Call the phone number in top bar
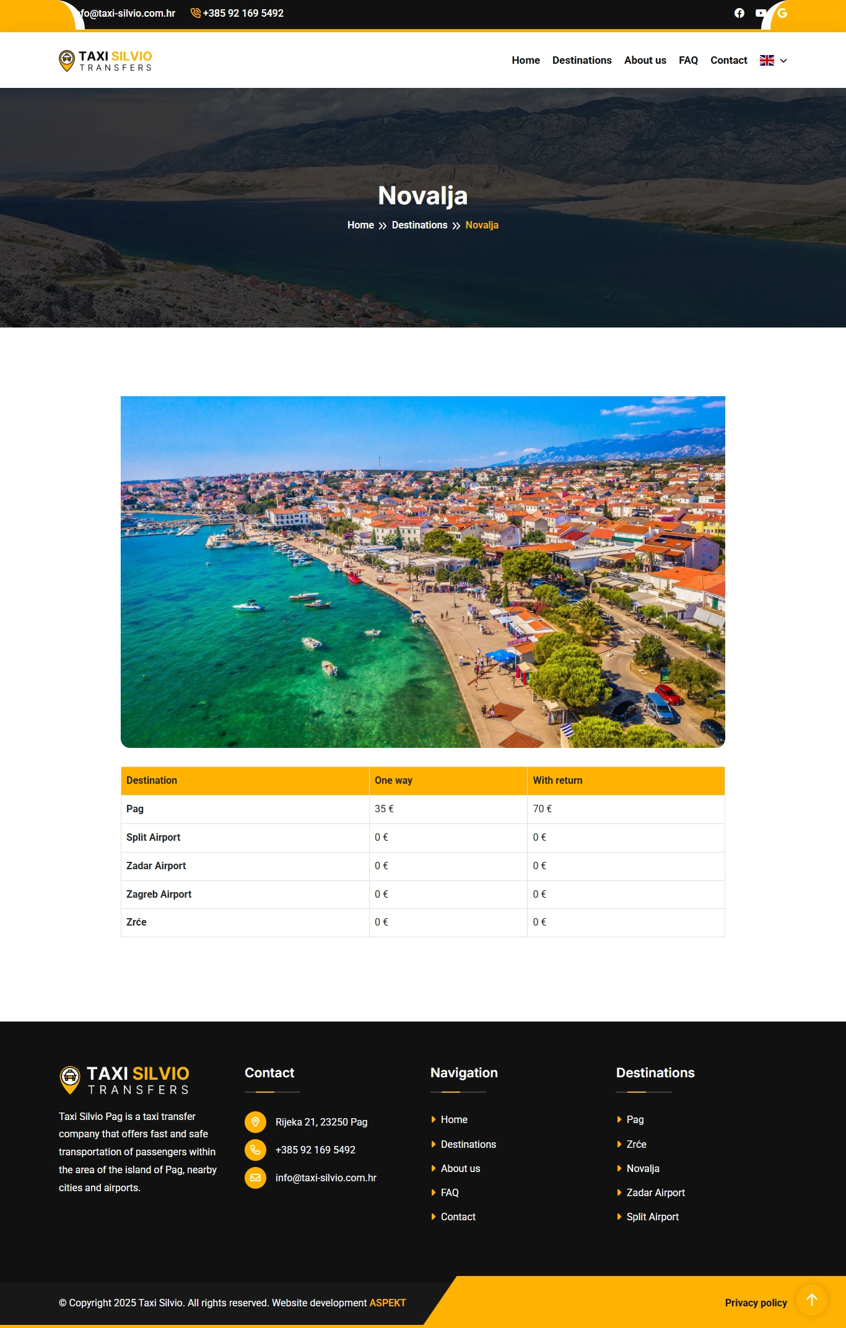Screen dimensions: 846x1328 pyautogui.click(x=243, y=13)
